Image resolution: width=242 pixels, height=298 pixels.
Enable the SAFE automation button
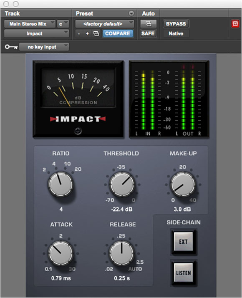(148, 33)
